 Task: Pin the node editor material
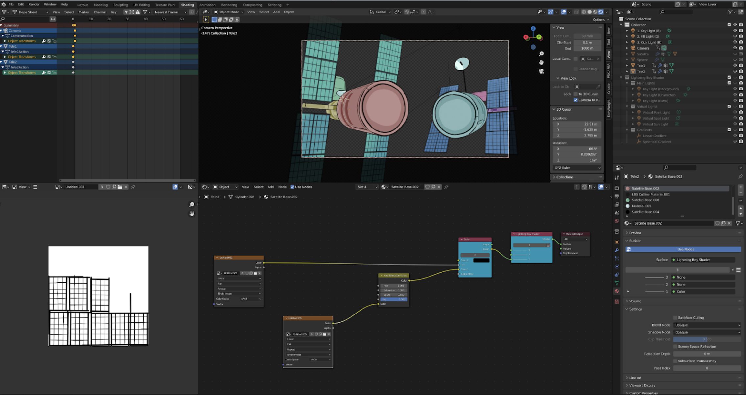click(446, 187)
